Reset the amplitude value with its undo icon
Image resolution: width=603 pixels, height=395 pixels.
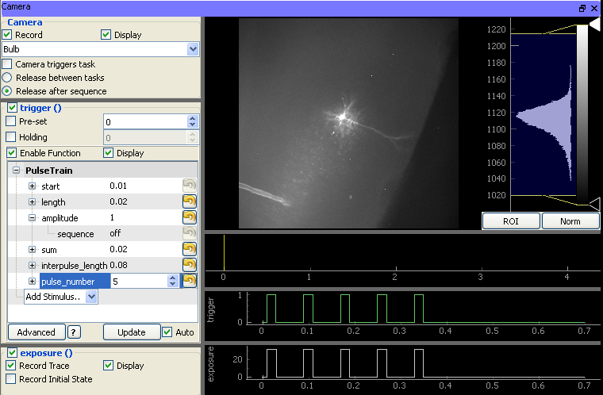[189, 217]
